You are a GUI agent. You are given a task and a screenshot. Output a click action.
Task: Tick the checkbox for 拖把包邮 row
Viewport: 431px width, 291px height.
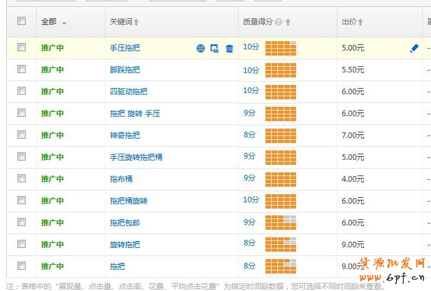click(22, 222)
